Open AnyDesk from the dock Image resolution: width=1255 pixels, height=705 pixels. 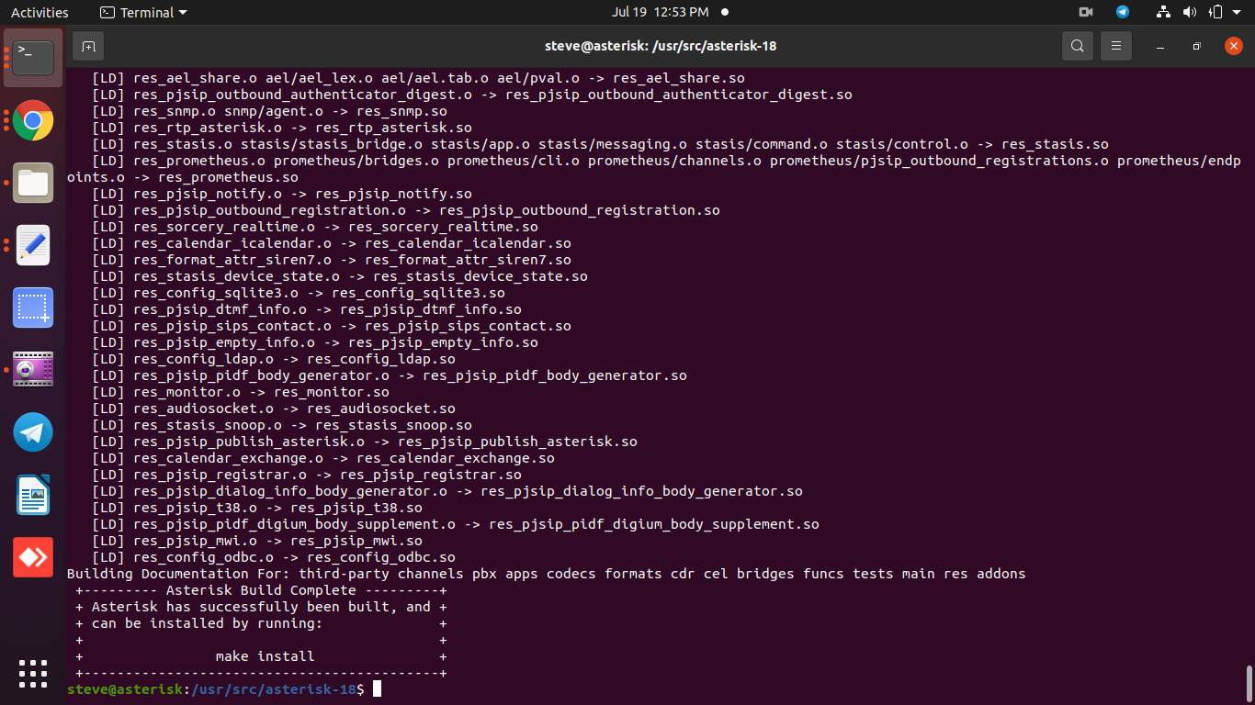point(33,557)
